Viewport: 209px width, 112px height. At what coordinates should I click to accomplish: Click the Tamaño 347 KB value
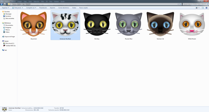(x=62, y=108)
